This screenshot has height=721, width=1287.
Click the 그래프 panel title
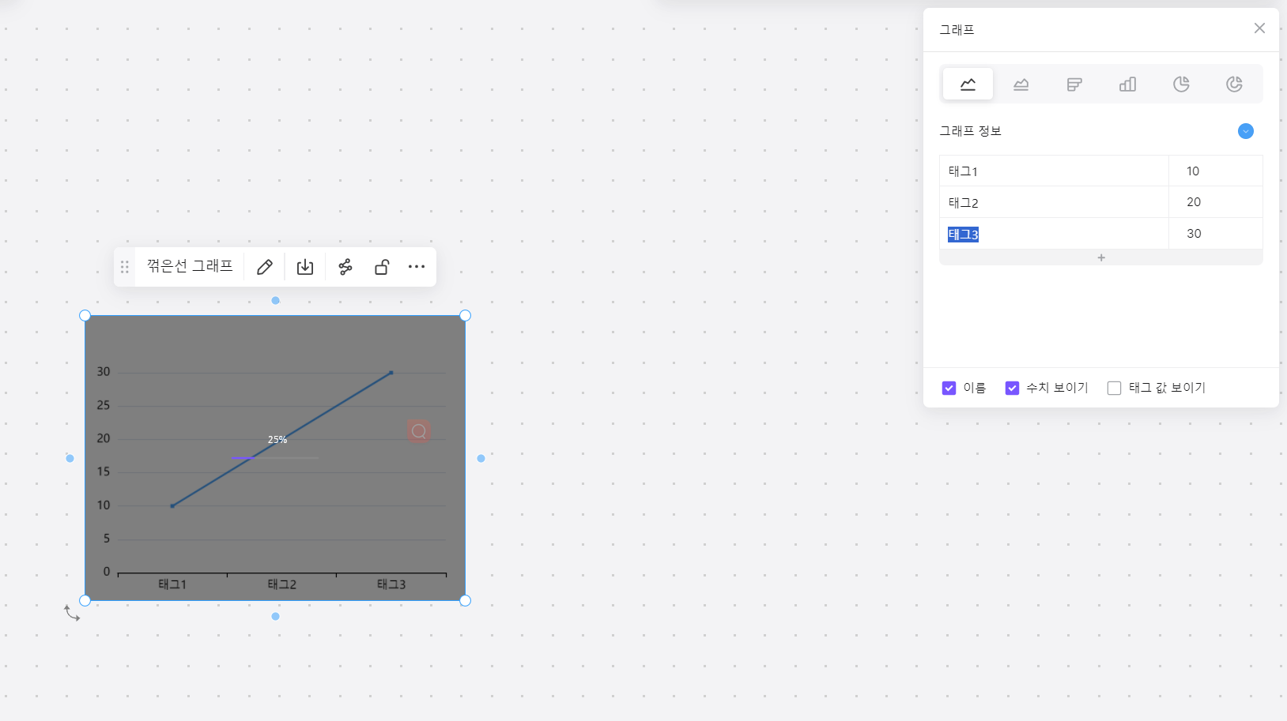pyautogui.click(x=957, y=30)
